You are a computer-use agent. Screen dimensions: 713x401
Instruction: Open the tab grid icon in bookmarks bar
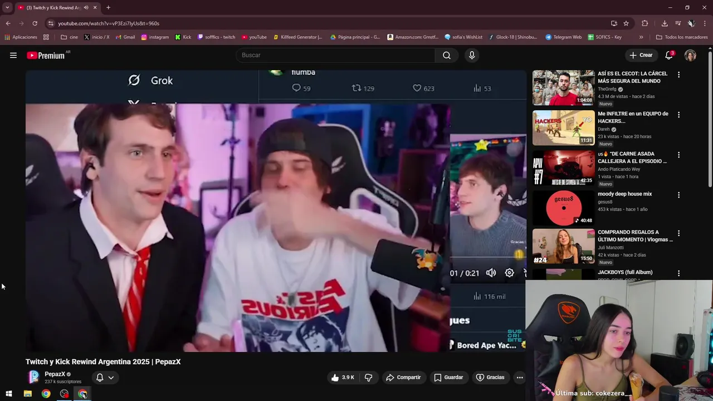pos(46,37)
